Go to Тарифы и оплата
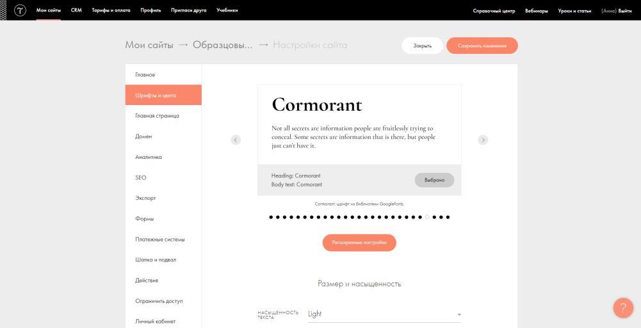The image size is (641, 328). click(111, 10)
